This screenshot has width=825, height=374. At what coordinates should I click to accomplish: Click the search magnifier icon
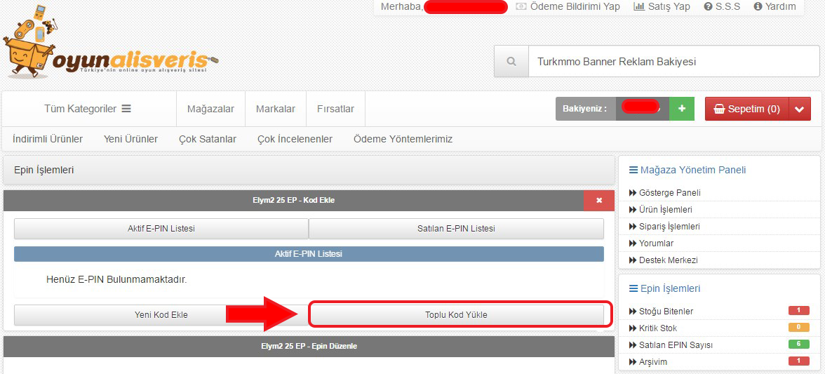511,62
